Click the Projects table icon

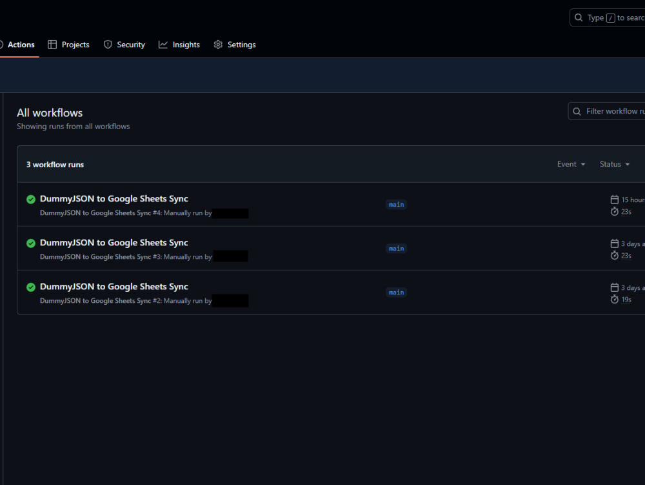pyautogui.click(x=52, y=45)
